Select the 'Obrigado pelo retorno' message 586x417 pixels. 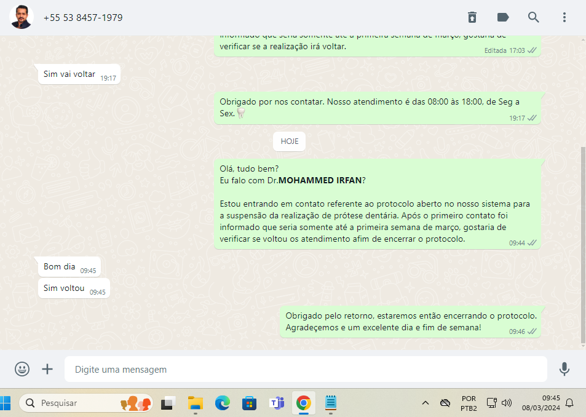(410, 322)
